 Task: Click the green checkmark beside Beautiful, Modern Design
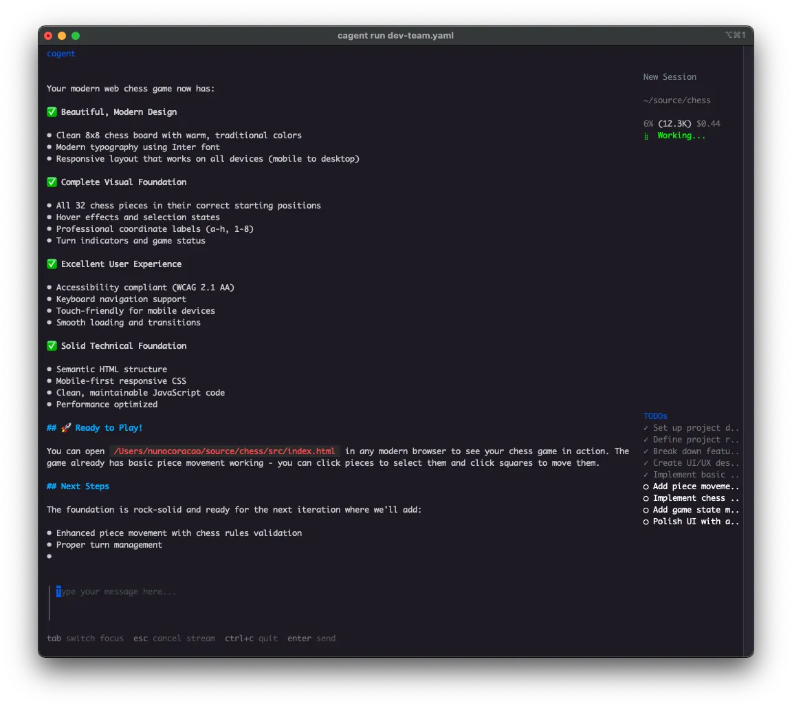[52, 111]
